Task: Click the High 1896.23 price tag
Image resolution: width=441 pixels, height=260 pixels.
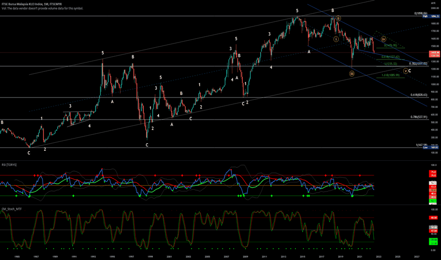Action: point(431,16)
